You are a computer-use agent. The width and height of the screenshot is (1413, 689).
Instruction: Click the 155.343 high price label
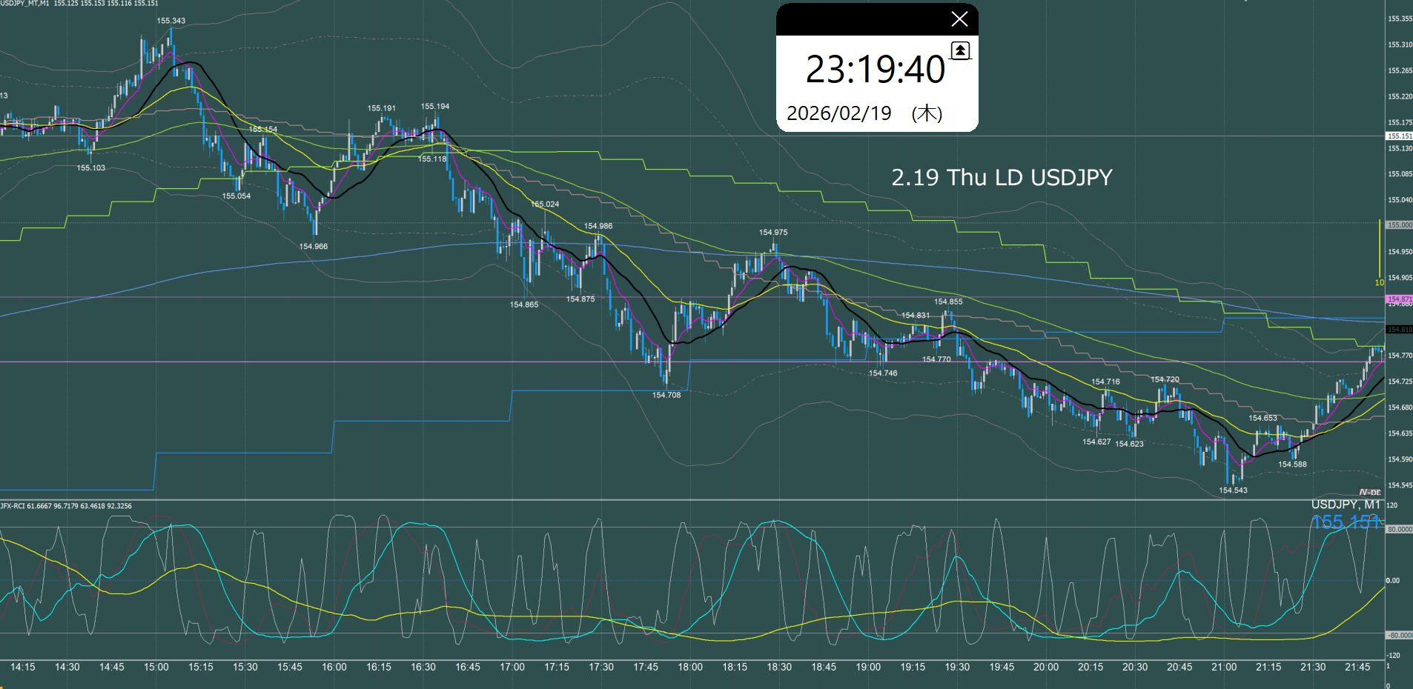171,21
